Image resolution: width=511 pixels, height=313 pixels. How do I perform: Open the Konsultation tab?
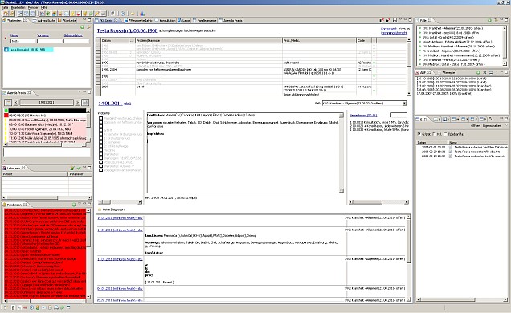165,21
